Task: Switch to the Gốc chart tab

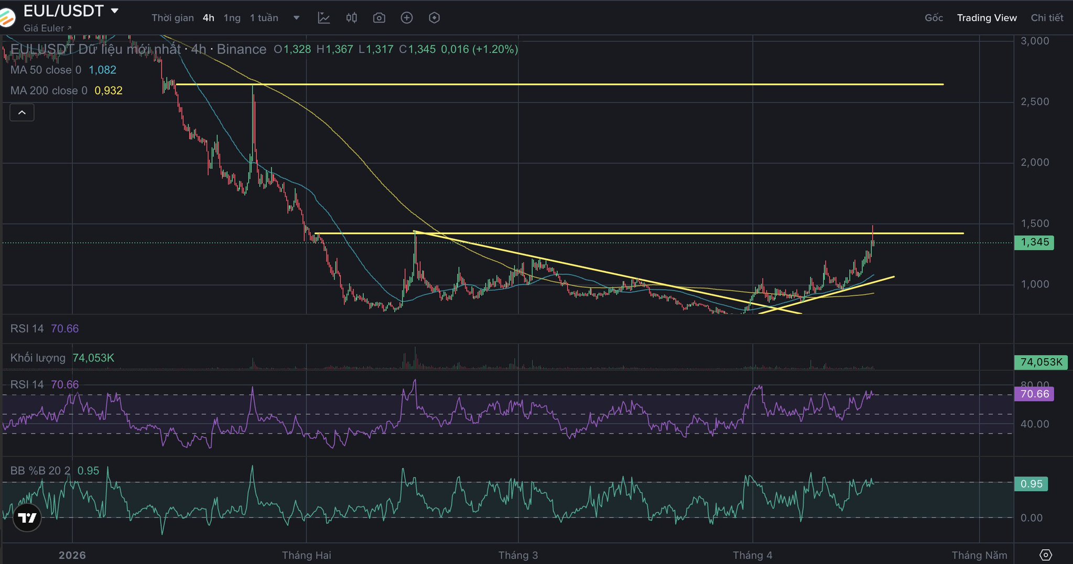Action: [x=934, y=18]
